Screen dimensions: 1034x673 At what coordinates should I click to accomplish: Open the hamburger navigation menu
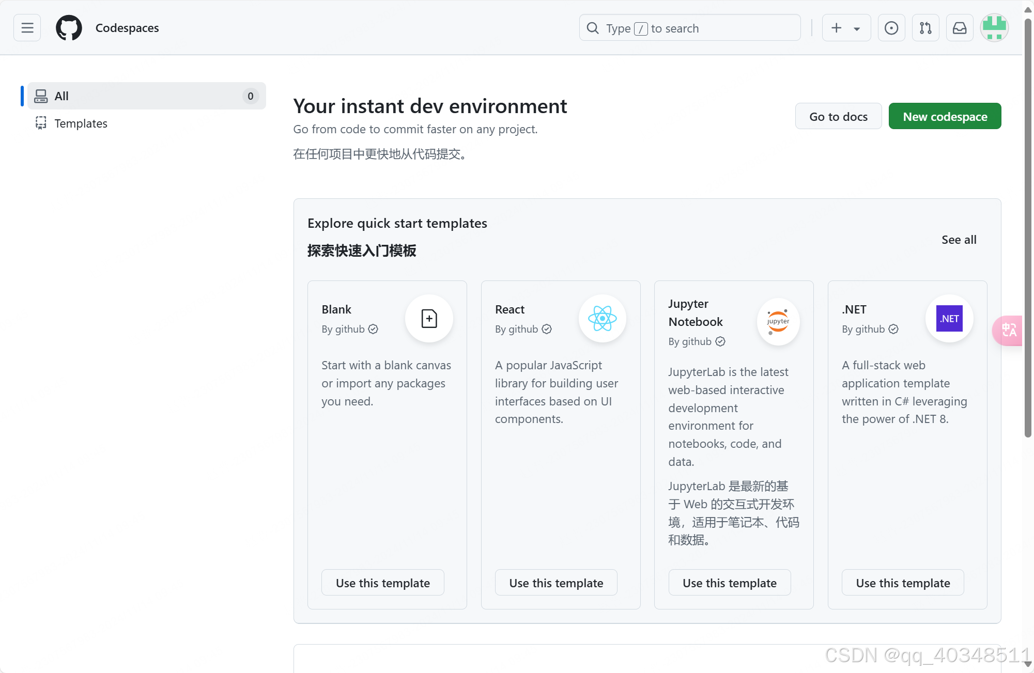coord(27,28)
